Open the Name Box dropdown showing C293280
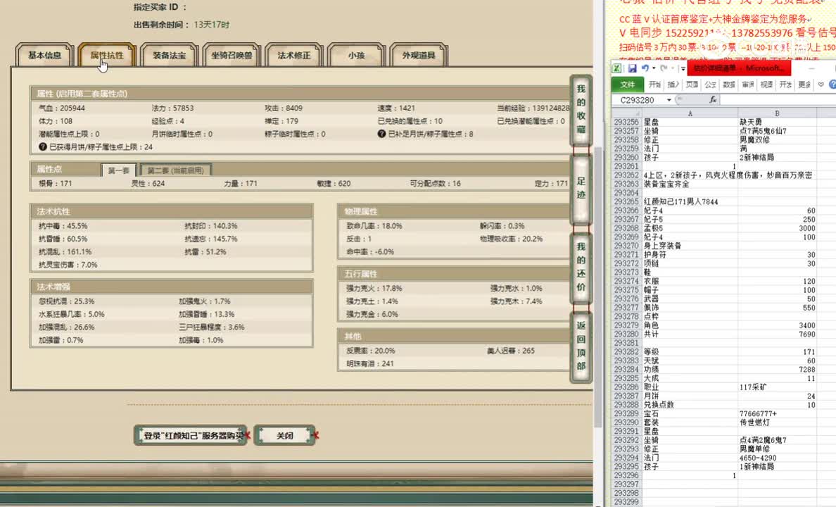The image size is (836, 507). click(668, 99)
